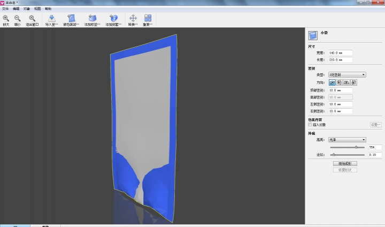Click the add cylinder object toolbar icon

pos(113,18)
